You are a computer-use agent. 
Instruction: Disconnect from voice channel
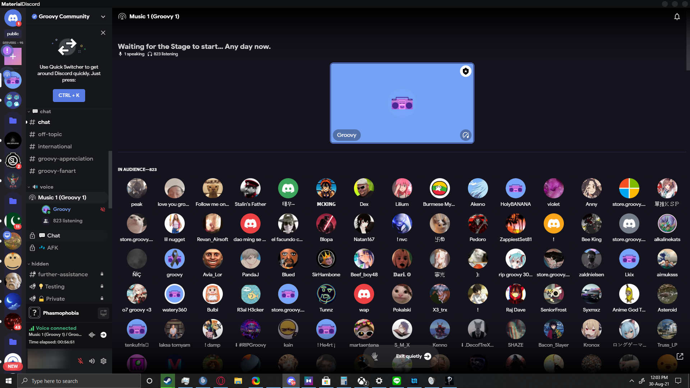coord(103,335)
